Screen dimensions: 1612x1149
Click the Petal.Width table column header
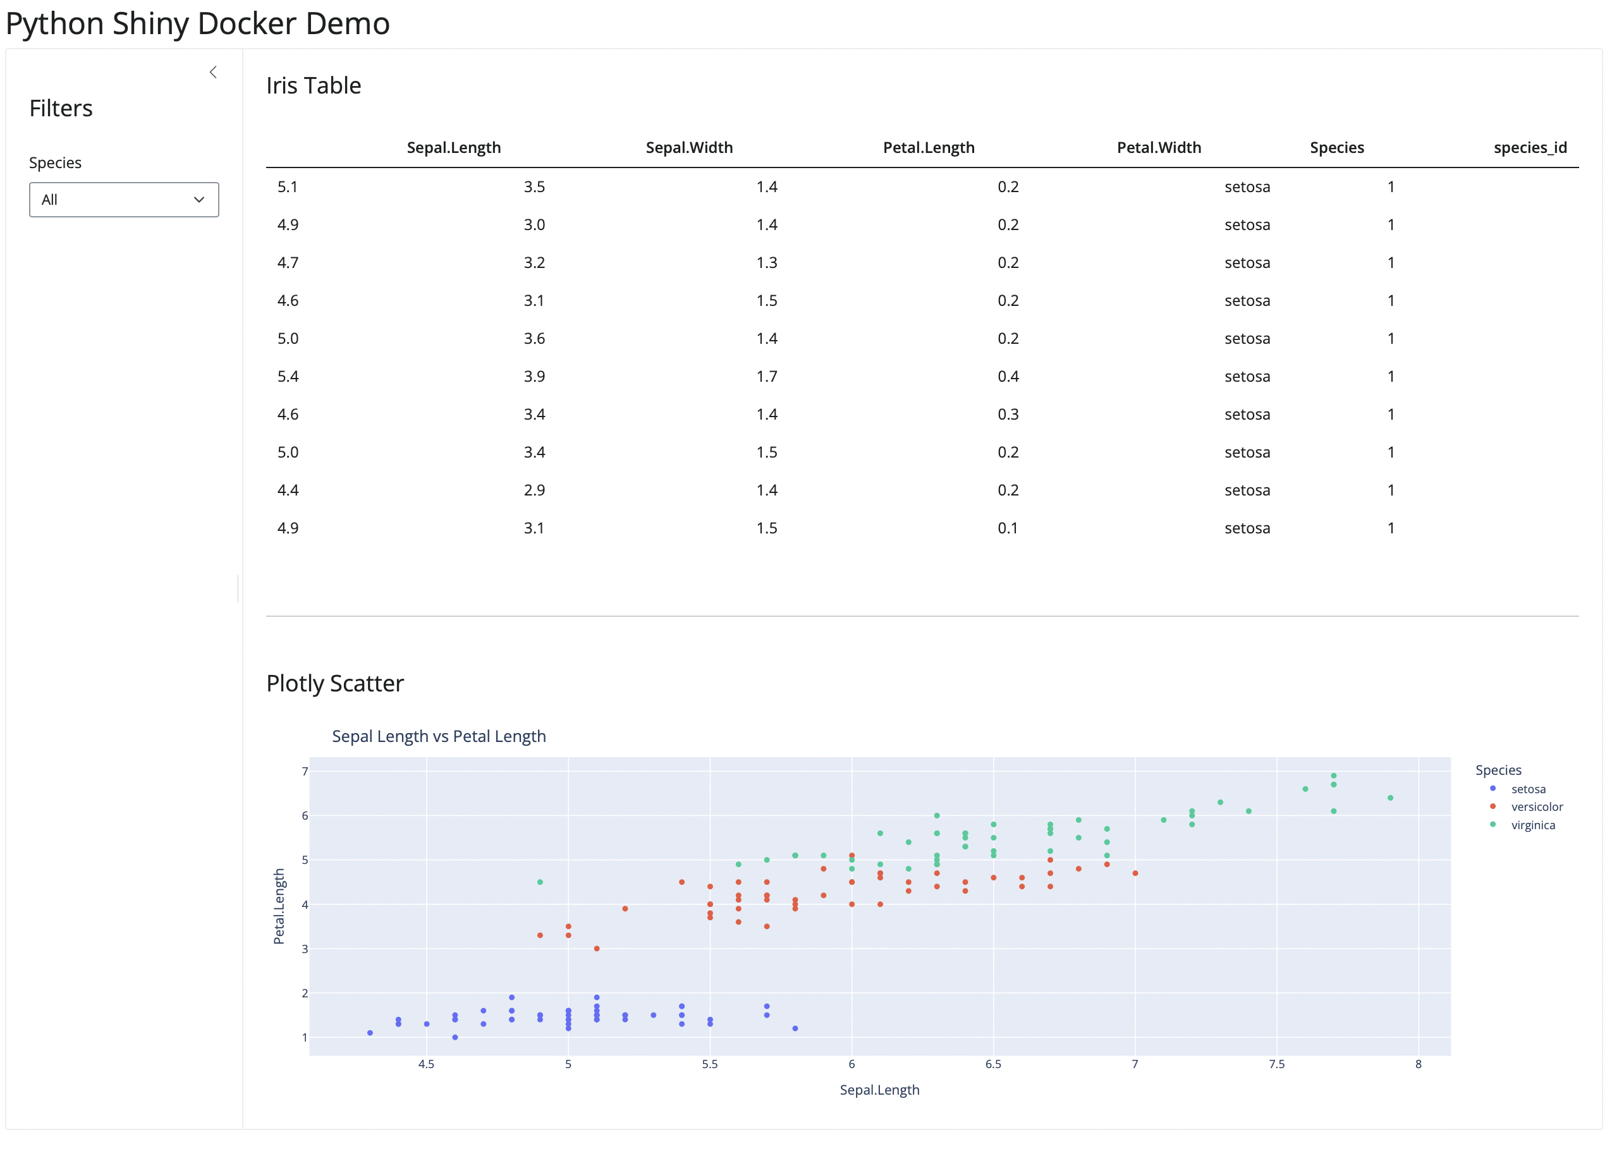pos(1158,147)
